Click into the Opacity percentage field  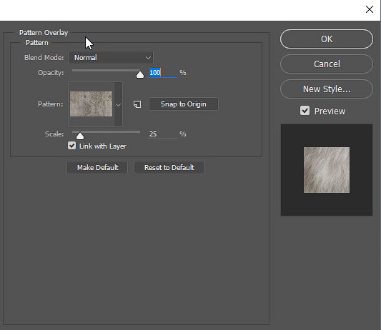(x=162, y=73)
